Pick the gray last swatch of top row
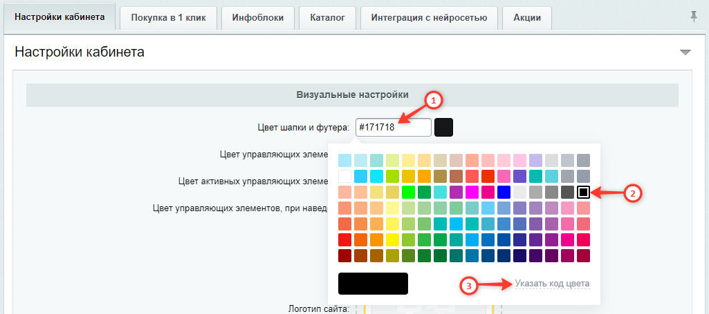Screen dimensions: 709x314 pos(583,161)
